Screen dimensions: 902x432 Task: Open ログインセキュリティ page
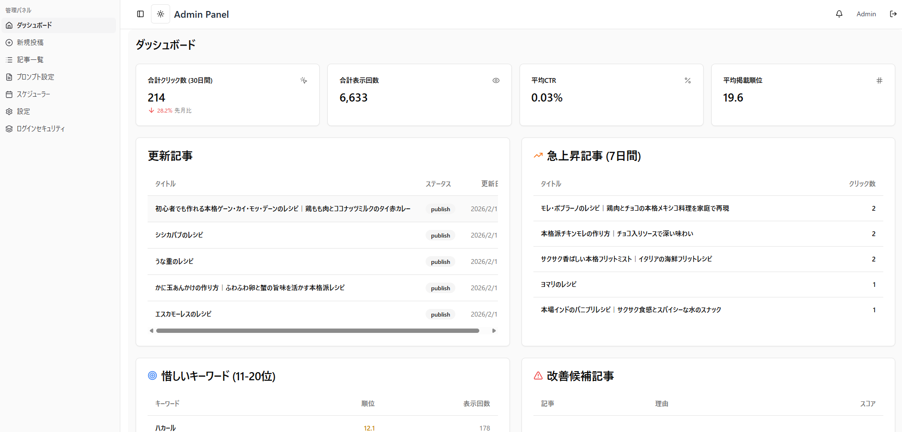(x=41, y=129)
